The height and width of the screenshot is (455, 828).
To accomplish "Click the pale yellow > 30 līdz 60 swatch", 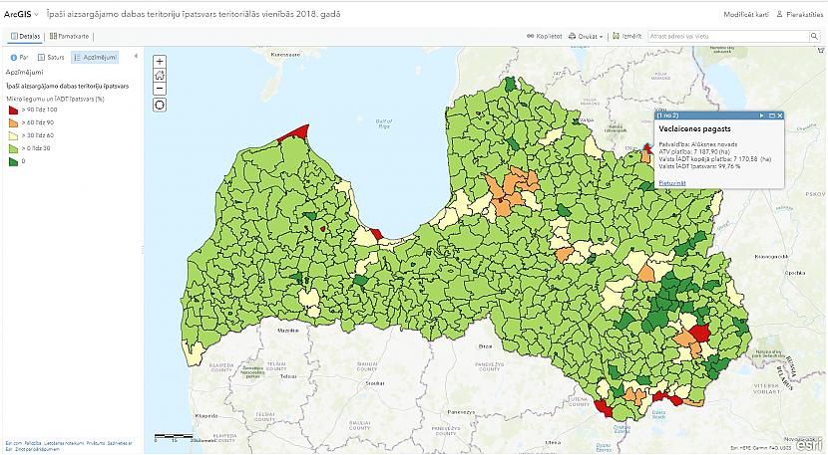I will 13,135.
